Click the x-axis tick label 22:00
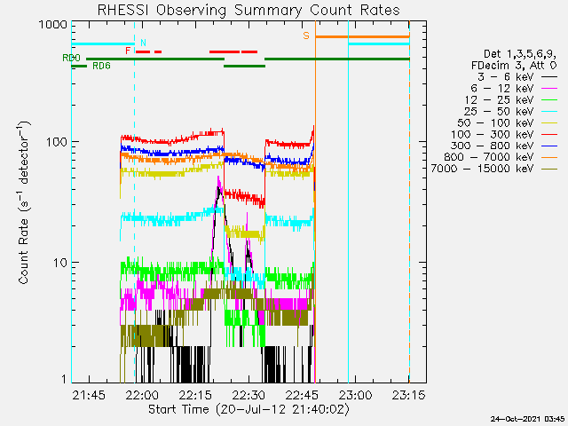The image size is (568, 426). pyautogui.click(x=142, y=395)
